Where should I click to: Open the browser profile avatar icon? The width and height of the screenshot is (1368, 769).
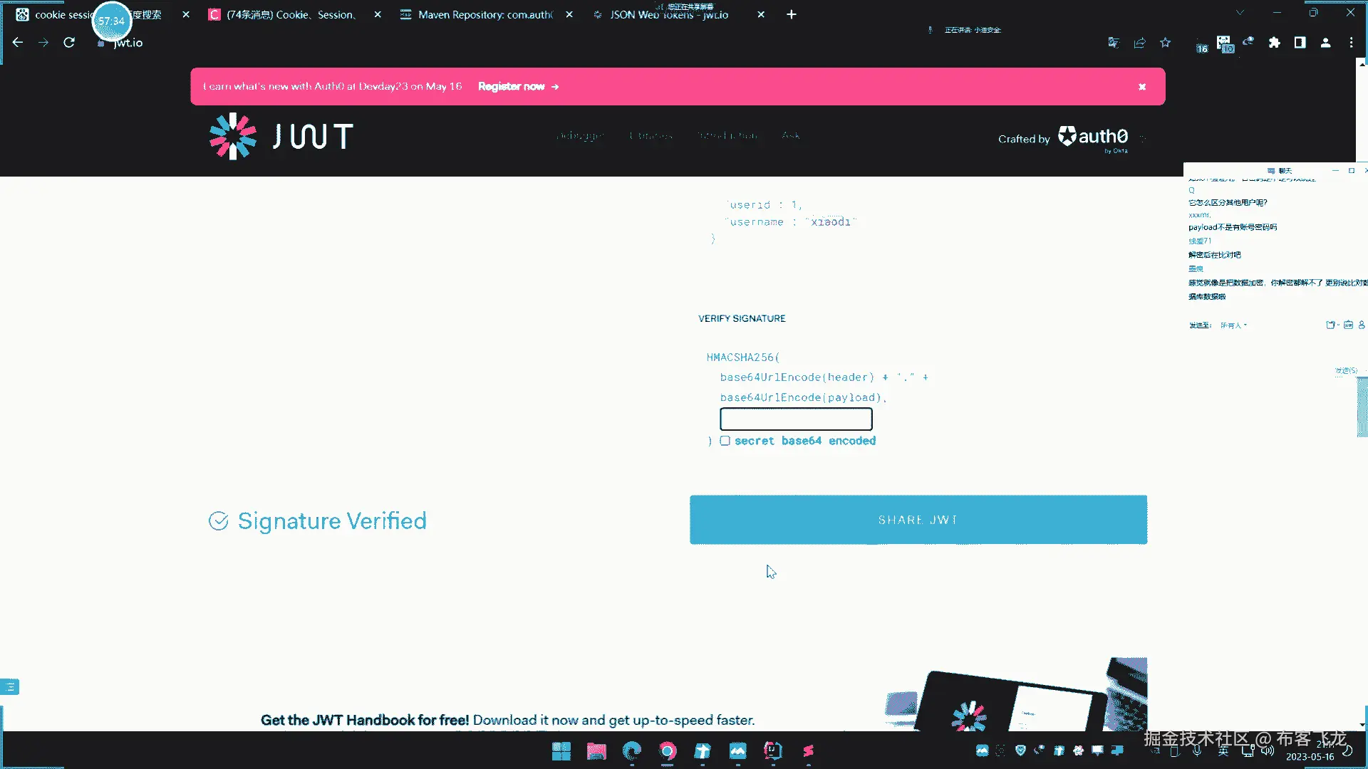pos(1325,43)
